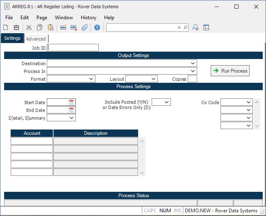
Task: Click the delete row icon with red X
Action: 74,27
